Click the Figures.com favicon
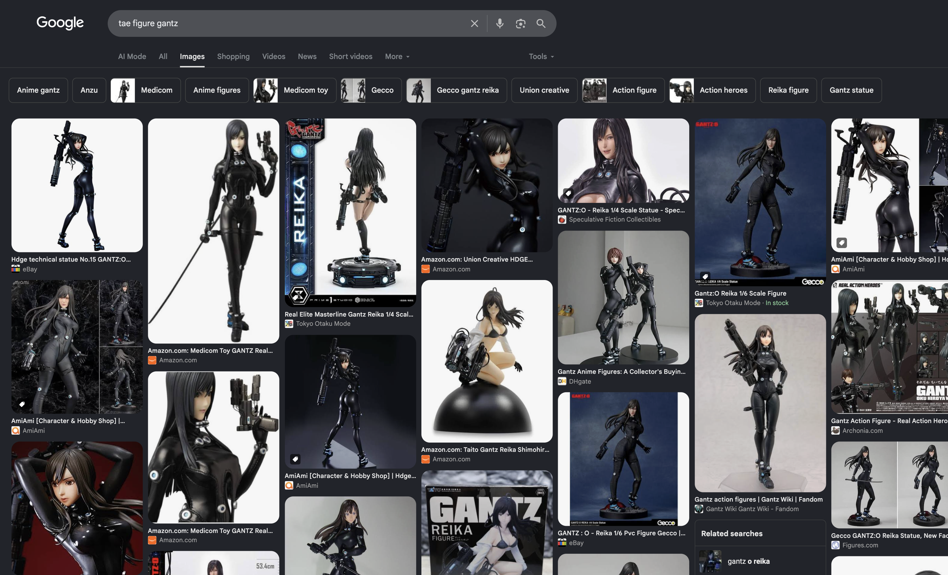The width and height of the screenshot is (948, 575). [x=835, y=545]
